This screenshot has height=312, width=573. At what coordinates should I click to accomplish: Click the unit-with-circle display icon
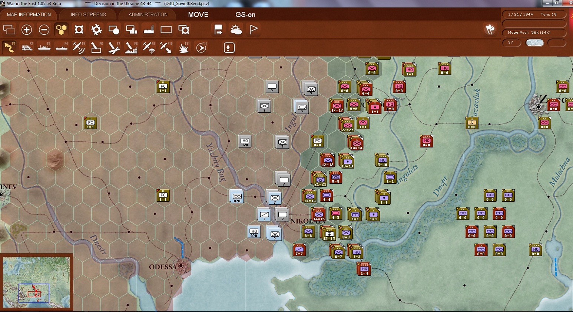tap(114, 30)
